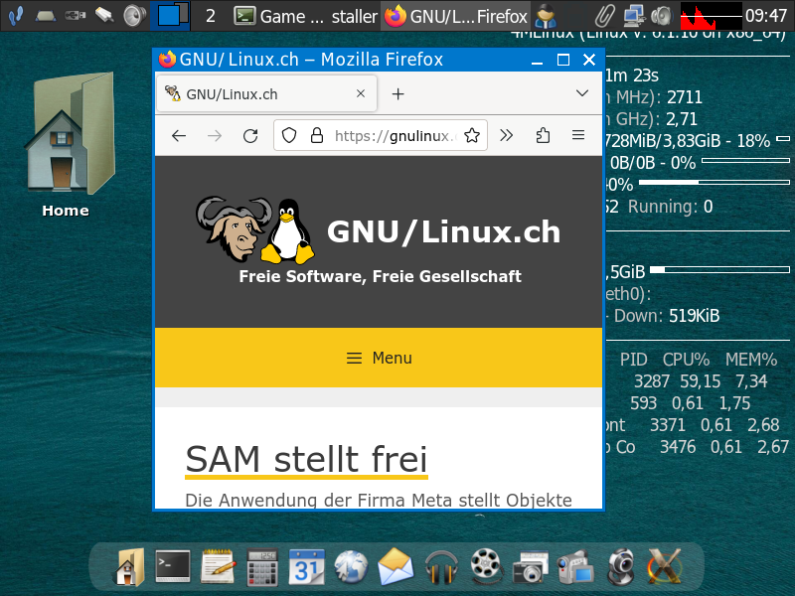Image resolution: width=795 pixels, height=596 pixels.
Task: Open film reel video player in dock
Action: pyautogui.click(x=486, y=566)
